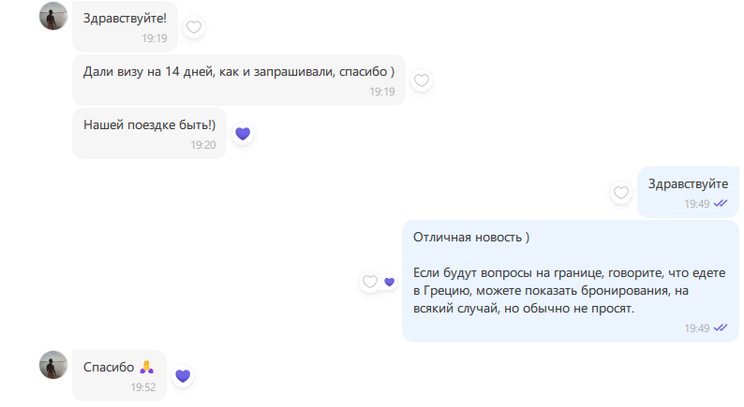744x407 pixels.
Task: Click empty heart beside "Отличная новость" message
Action: [370, 282]
